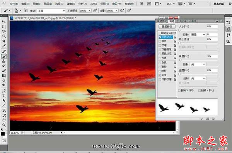Select the Healing Brush tool
This screenshot has width=232, height=153.
coord(4,52)
